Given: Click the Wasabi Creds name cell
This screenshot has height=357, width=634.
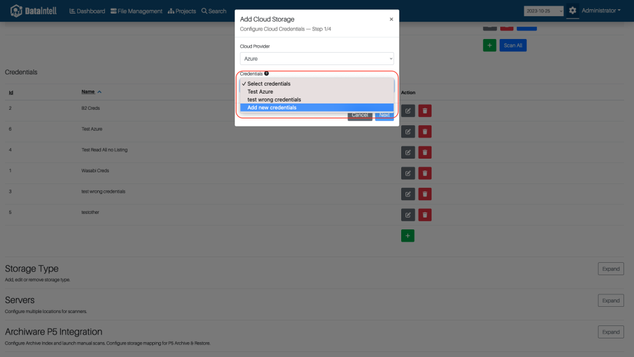Looking at the screenshot, I should point(95,171).
